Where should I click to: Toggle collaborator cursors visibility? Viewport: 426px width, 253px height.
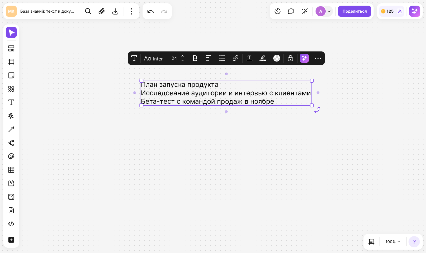pos(305,11)
